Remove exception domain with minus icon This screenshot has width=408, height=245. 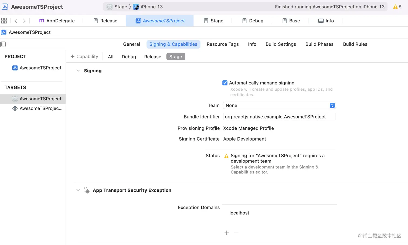tap(236, 233)
